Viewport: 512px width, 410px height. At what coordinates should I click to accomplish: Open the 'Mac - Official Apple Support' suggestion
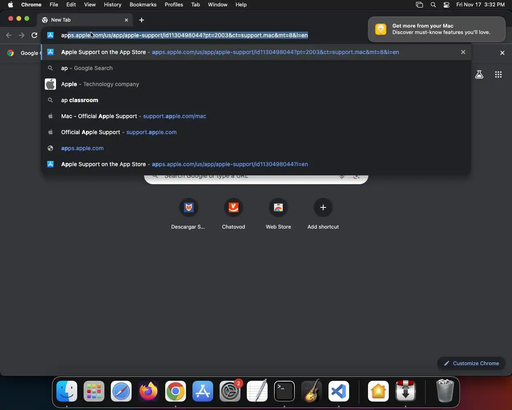tap(256, 116)
